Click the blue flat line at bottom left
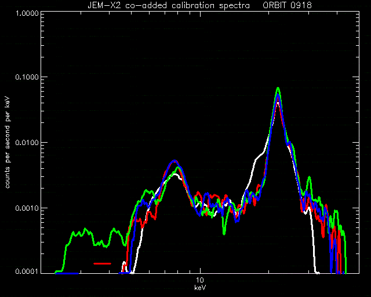 (x=67, y=273)
